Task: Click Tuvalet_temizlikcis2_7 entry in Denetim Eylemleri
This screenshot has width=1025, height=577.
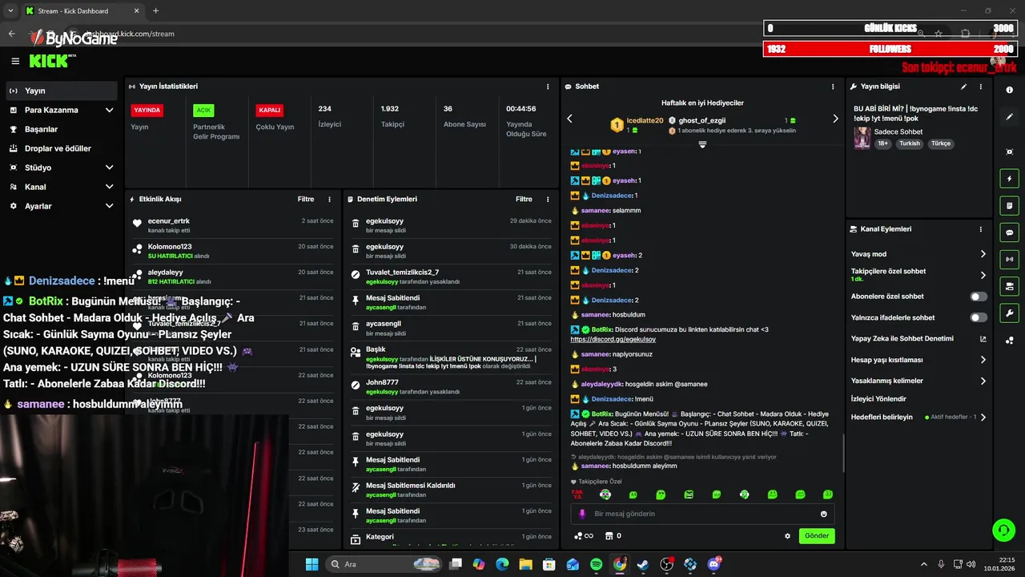Action: click(x=451, y=276)
